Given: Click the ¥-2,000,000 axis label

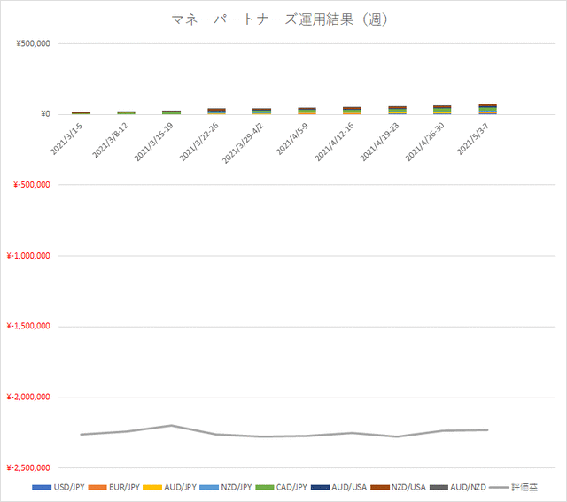Looking at the screenshot, I should (x=28, y=398).
